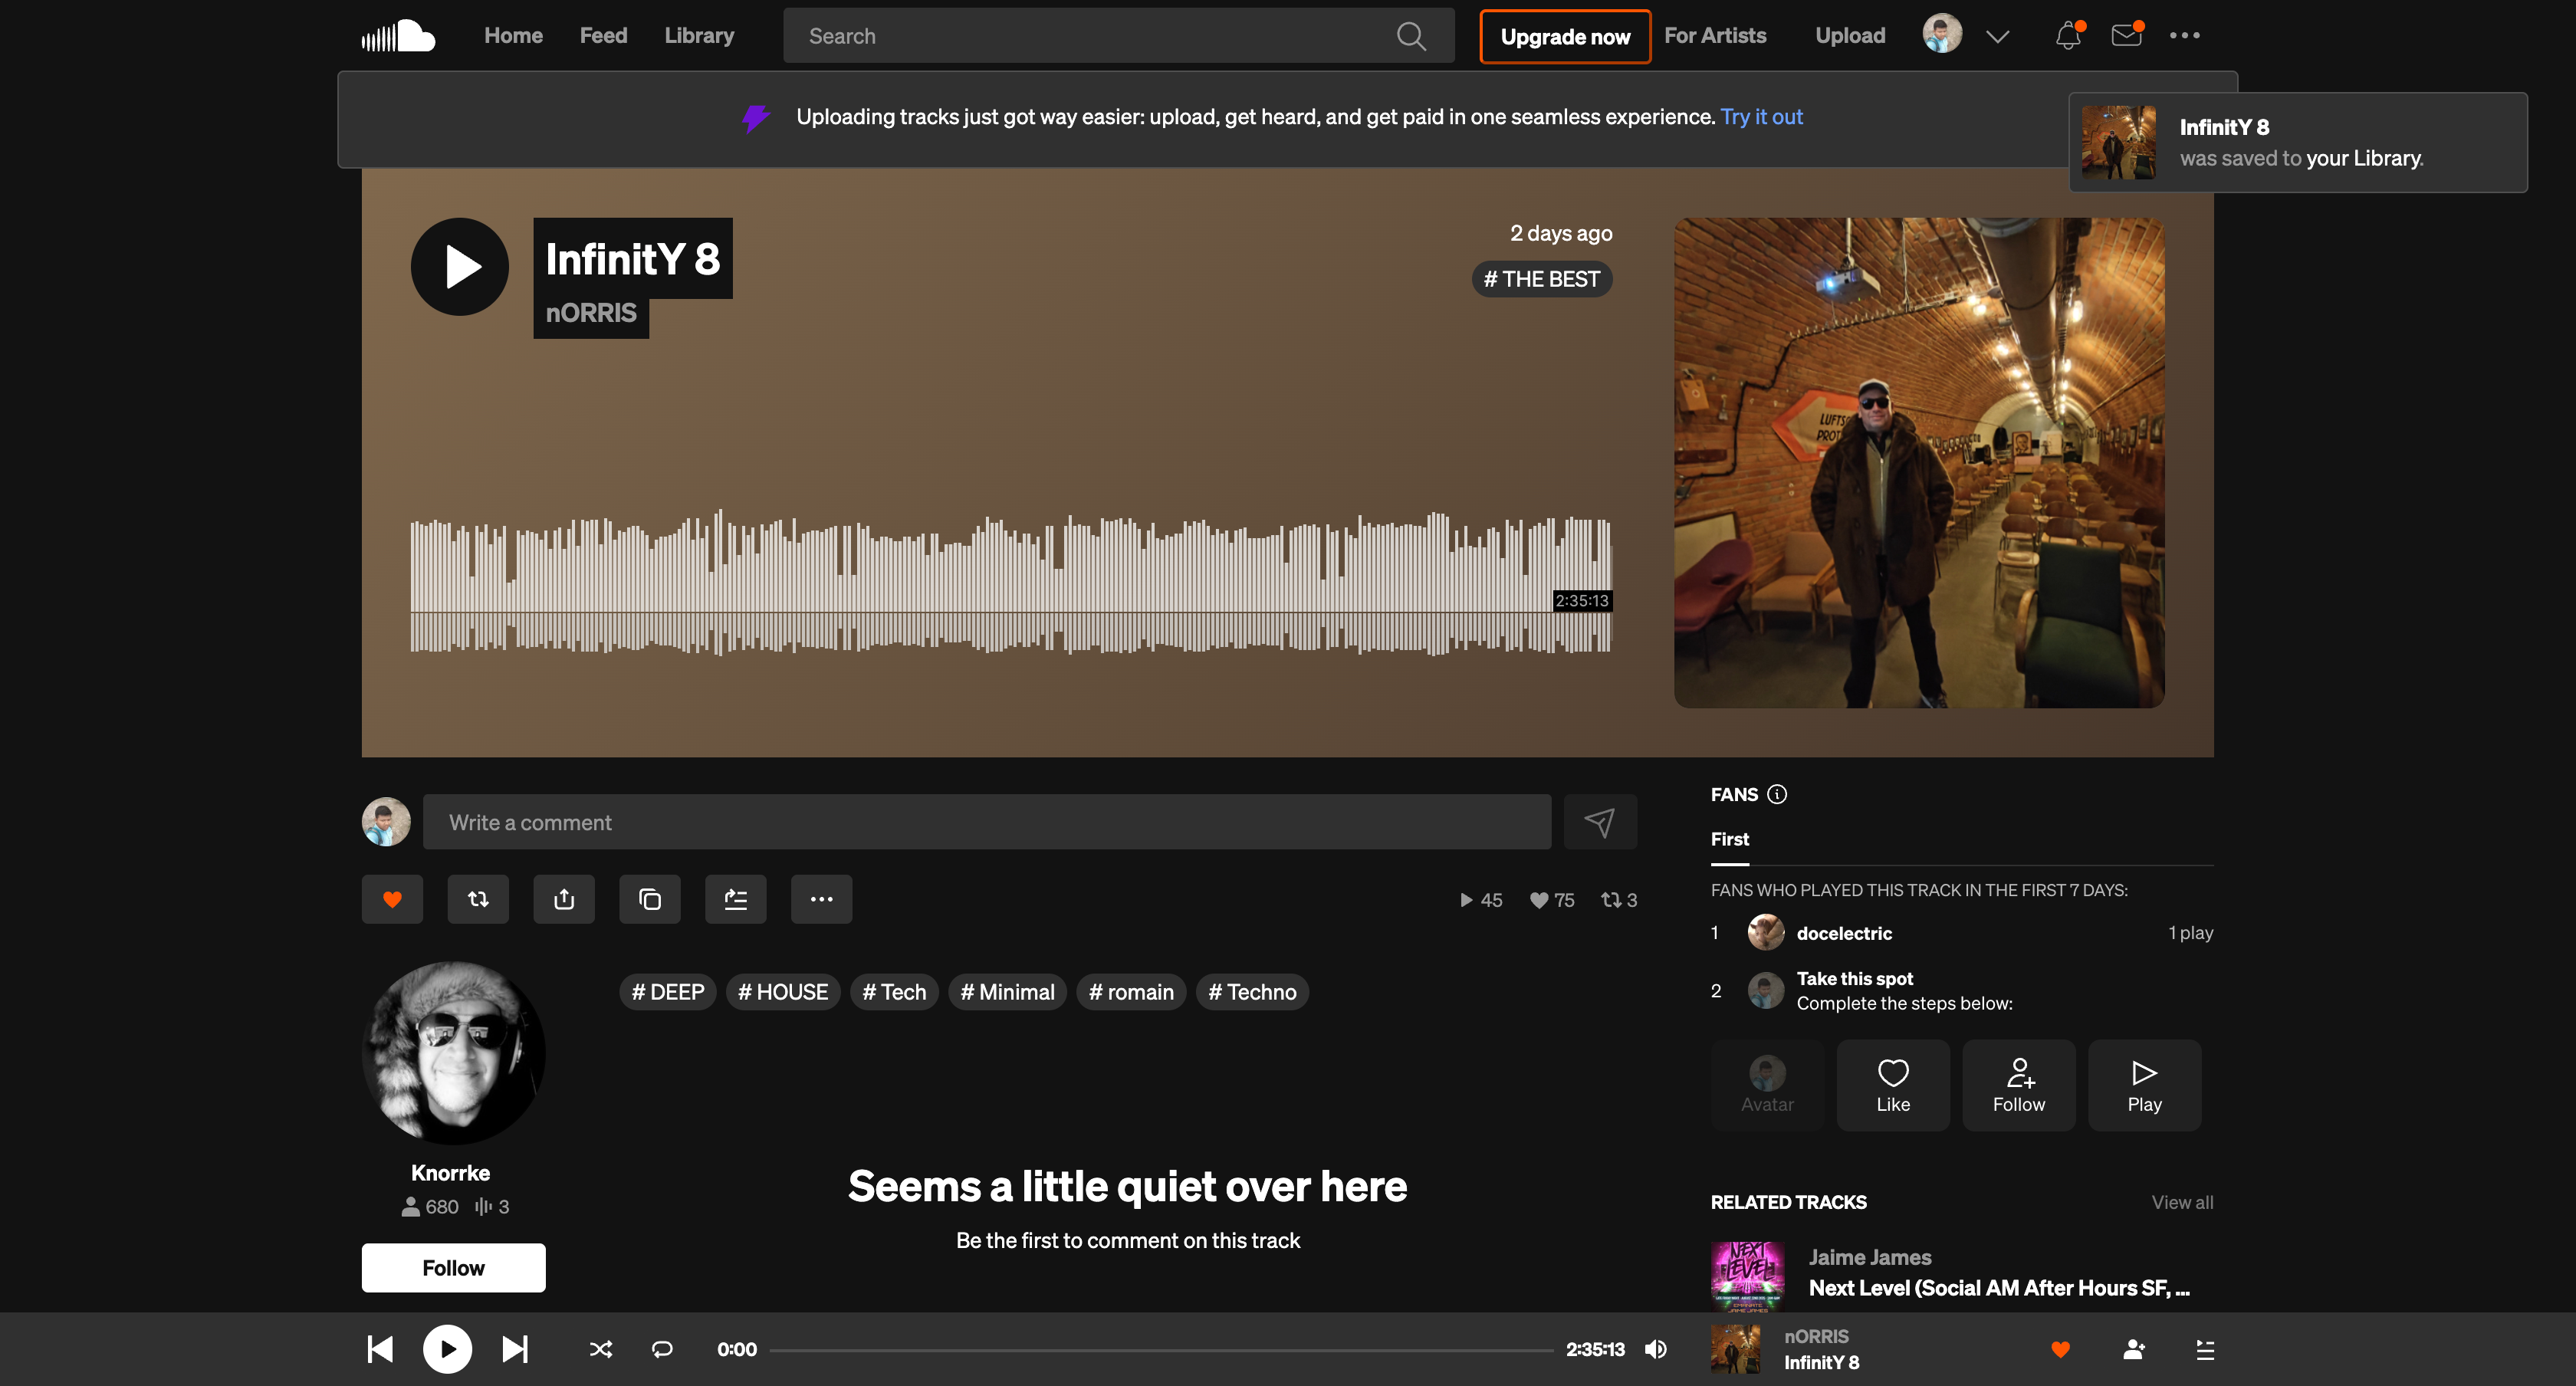Viewport: 2576px width, 1386px height.
Task: Toggle repeat in player bar
Action: (662, 1349)
